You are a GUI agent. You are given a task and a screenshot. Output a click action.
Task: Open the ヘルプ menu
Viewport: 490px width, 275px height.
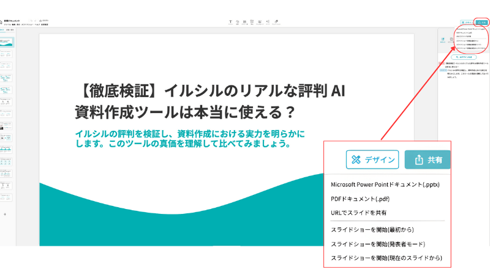coord(37,24)
